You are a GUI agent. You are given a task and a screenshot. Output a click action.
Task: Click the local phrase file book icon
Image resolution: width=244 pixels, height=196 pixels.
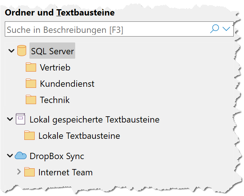coord(20,119)
